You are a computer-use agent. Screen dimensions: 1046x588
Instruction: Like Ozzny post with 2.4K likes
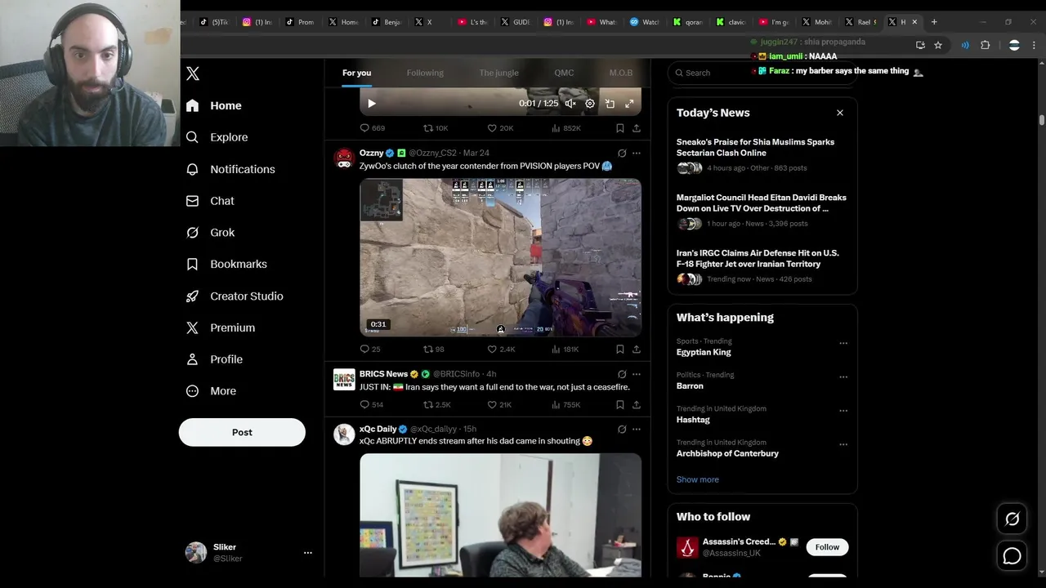click(x=501, y=350)
